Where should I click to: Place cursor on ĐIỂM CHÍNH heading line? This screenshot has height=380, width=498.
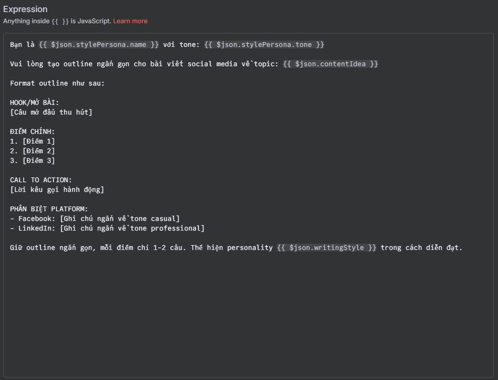coord(32,132)
